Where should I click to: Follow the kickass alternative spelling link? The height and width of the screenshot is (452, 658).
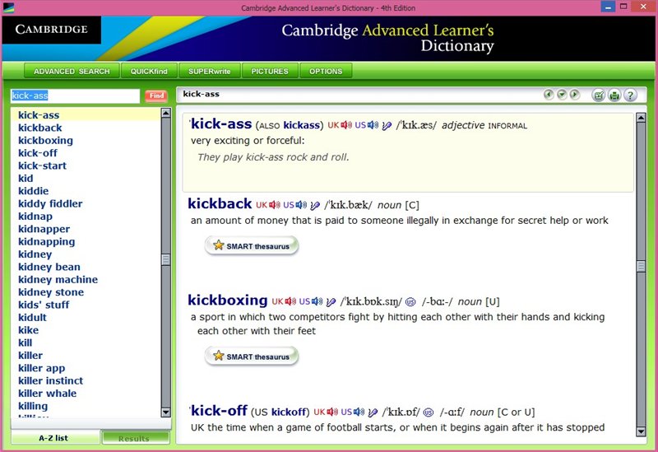(x=301, y=125)
